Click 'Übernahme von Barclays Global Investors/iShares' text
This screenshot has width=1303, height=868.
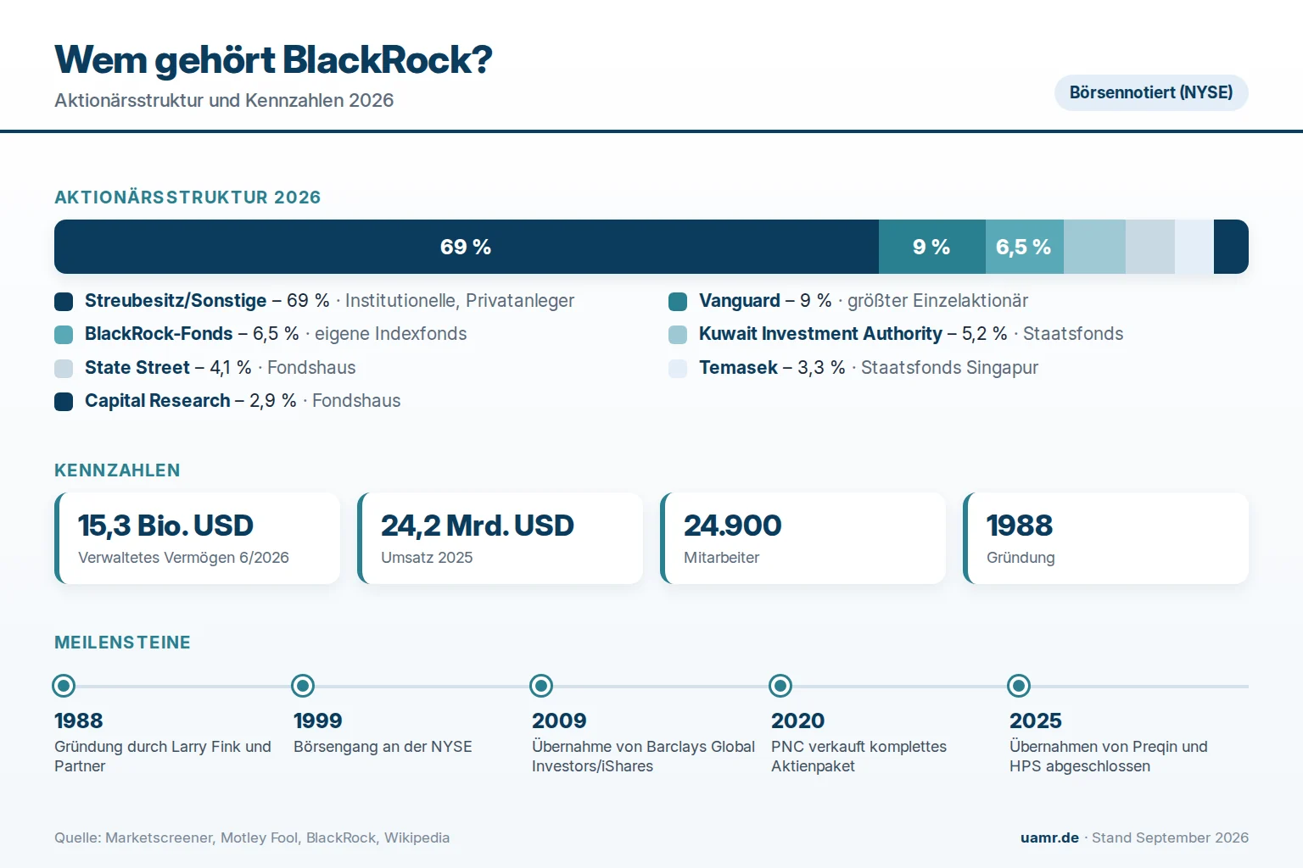coord(643,756)
